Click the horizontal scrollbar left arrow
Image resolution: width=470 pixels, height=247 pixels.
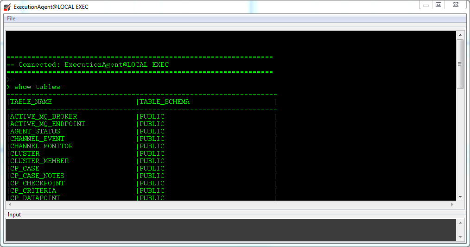coord(10,204)
